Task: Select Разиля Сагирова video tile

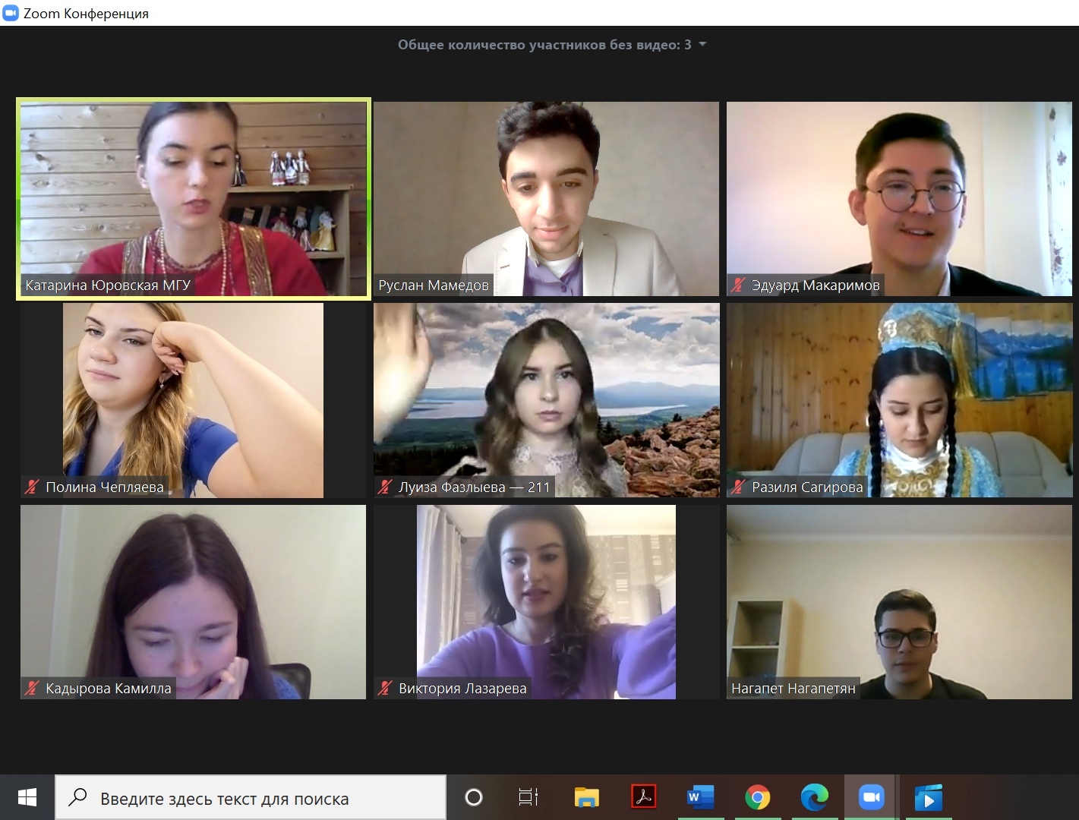Action: 899,400
